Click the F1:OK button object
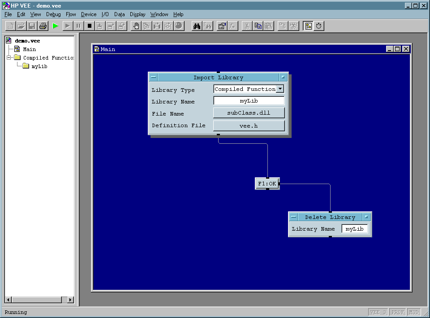 267,184
